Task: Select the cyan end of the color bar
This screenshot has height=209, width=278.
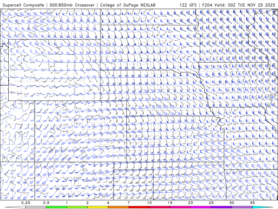Action: click(x=262, y=207)
